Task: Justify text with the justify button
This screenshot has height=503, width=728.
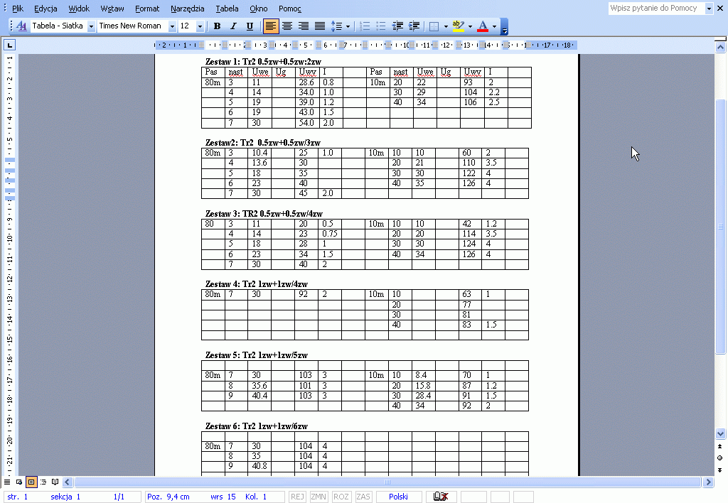Action: click(320, 26)
